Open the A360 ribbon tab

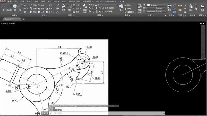click(x=64, y=1)
